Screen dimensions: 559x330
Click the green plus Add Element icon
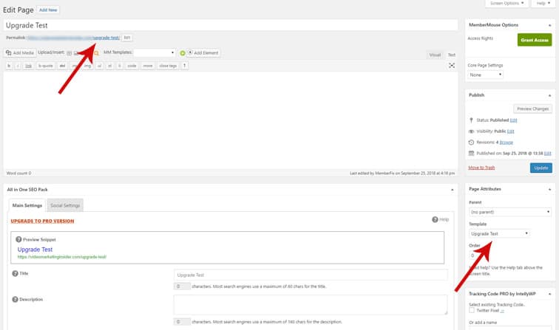[x=183, y=53]
